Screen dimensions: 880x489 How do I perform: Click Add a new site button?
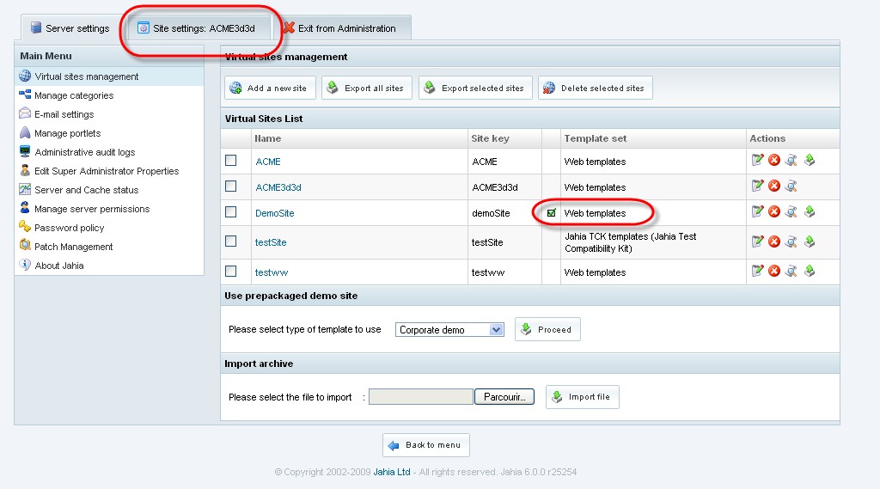click(270, 89)
